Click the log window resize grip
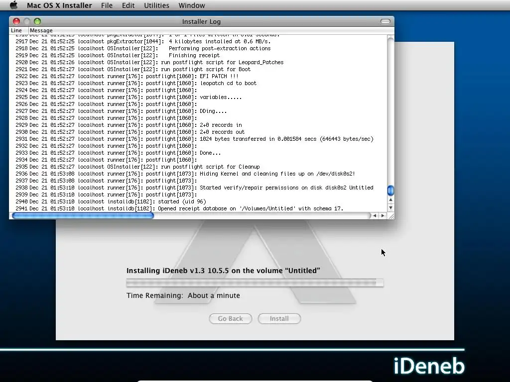The height and width of the screenshot is (382, 510). coord(391,216)
